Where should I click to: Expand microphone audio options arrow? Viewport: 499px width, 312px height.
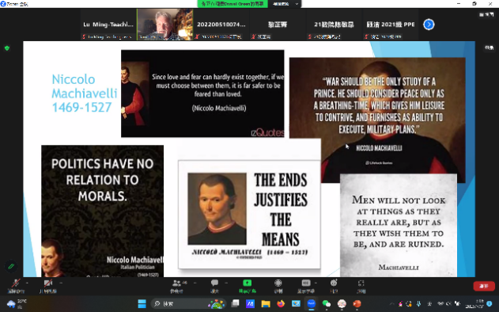27,283
